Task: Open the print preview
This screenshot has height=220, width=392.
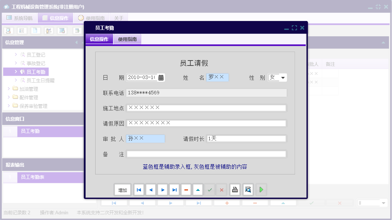Action: (247, 189)
